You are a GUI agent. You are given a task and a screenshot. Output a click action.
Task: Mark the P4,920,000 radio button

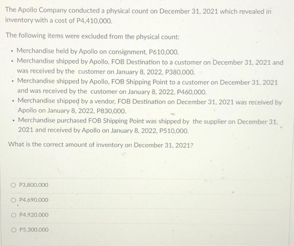(x=13, y=215)
